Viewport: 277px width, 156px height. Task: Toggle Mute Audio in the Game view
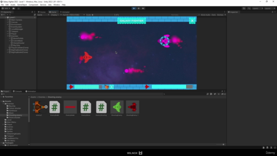(x=206, y=15)
